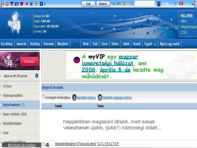Open the Játék tab
Screen dimensions: 197x148
point(126,44)
